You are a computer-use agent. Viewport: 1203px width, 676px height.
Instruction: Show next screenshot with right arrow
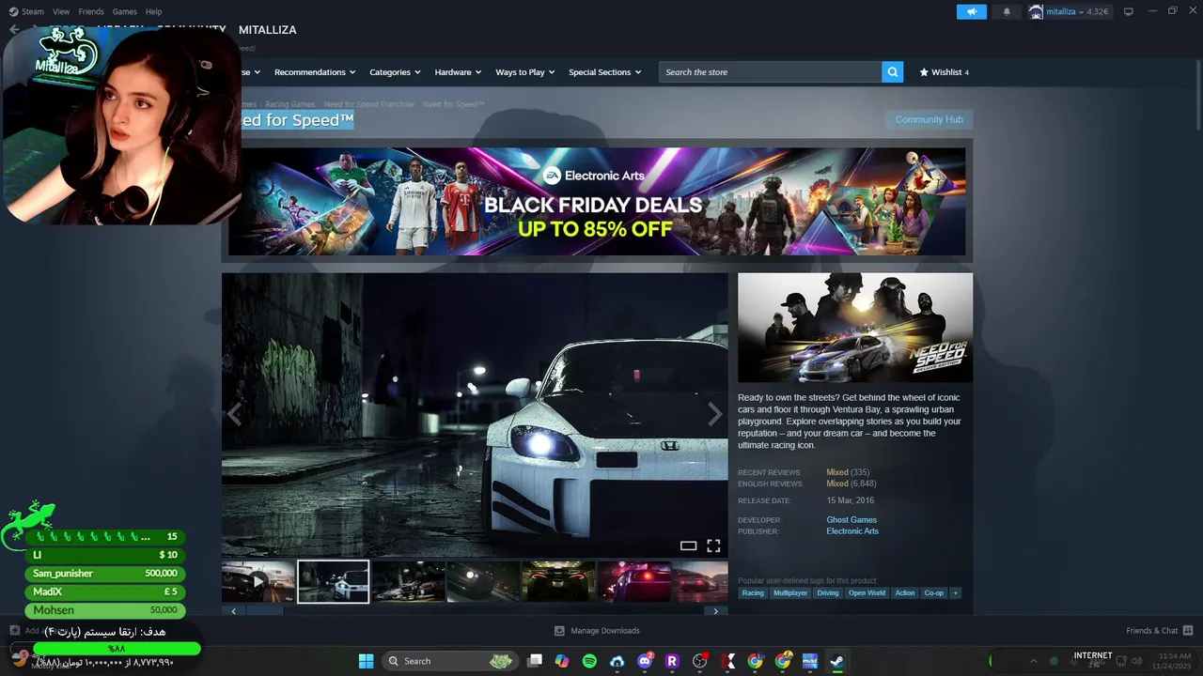coord(715,414)
